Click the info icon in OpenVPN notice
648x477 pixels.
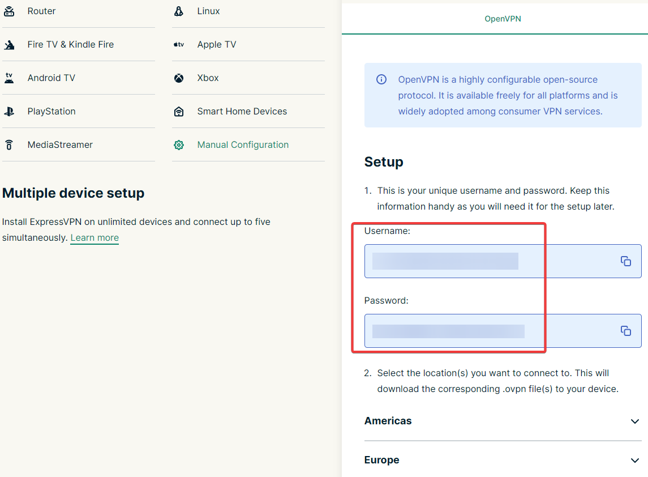pos(381,79)
